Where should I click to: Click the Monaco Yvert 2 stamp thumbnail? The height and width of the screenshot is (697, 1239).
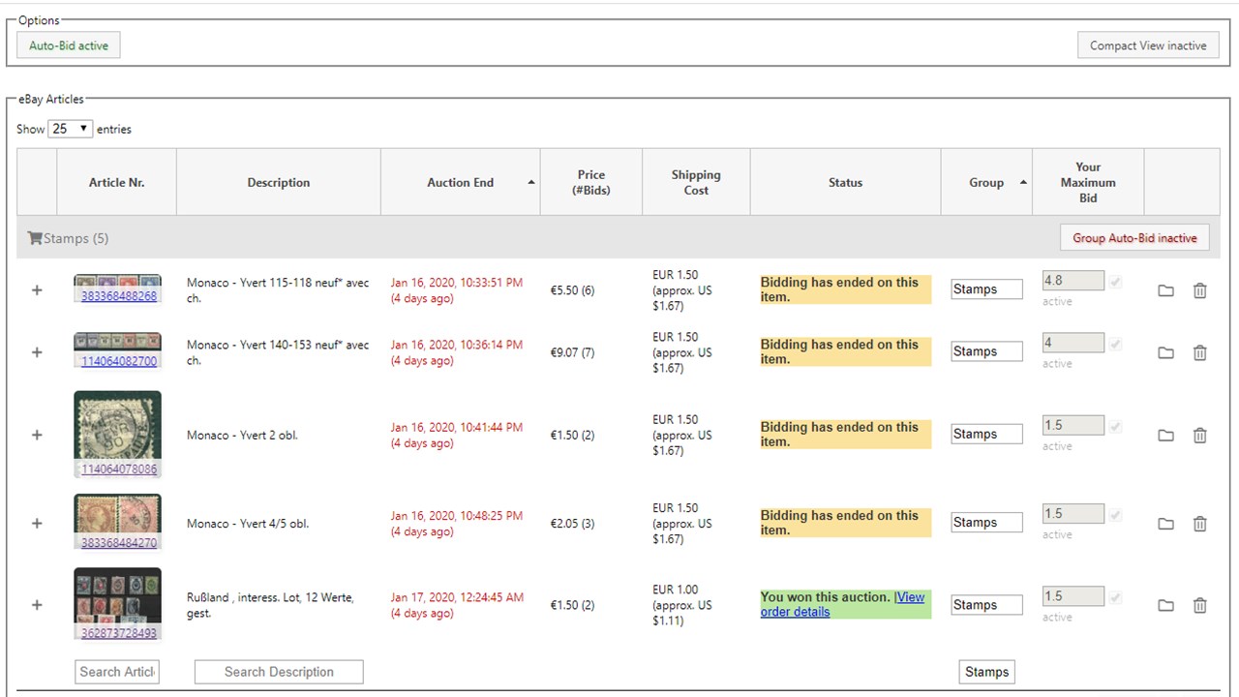(x=117, y=426)
